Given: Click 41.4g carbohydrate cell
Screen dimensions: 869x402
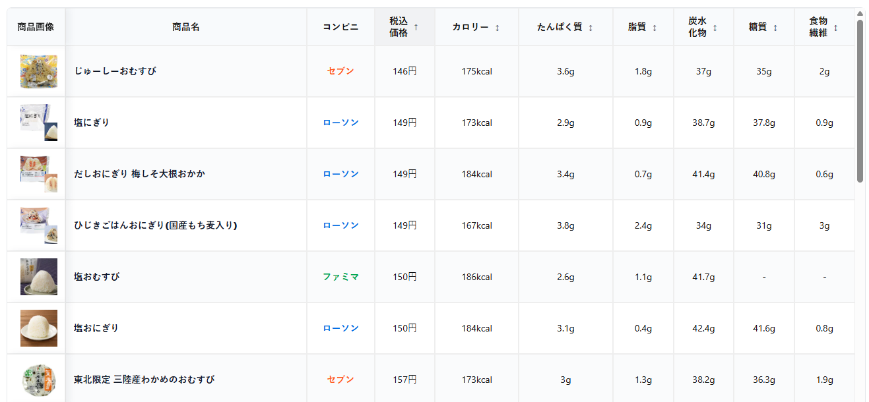Looking at the screenshot, I should 703,174.
